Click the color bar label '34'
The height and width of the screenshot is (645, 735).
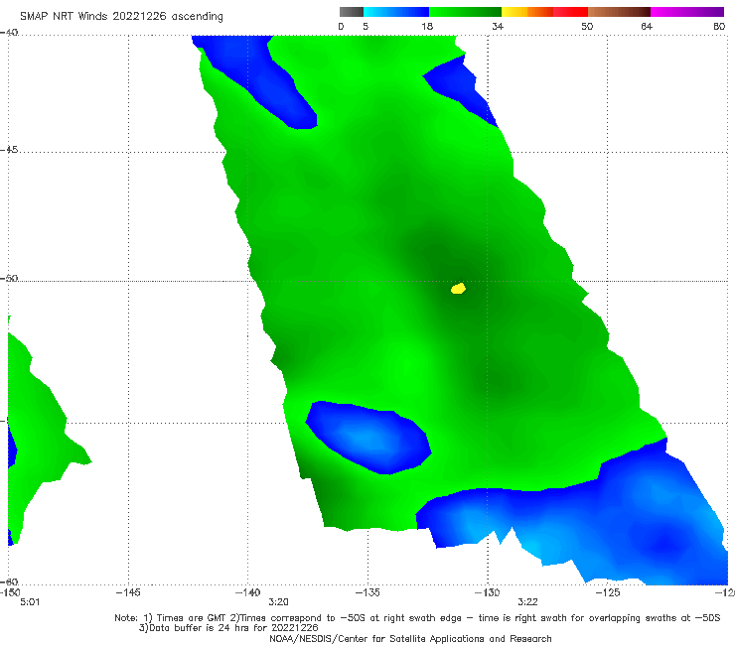pos(498,26)
